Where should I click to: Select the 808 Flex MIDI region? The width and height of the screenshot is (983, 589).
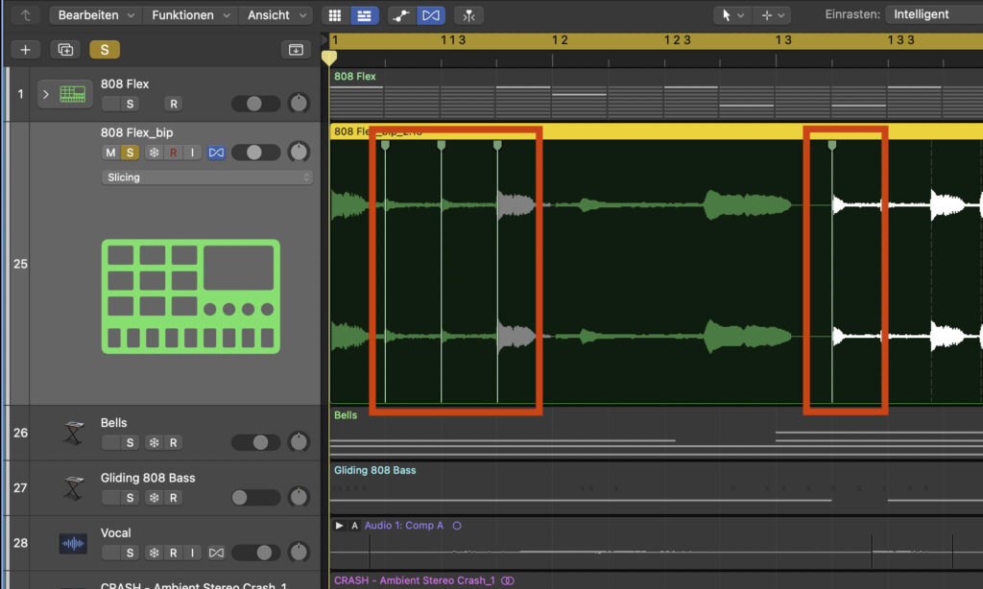click(657, 94)
